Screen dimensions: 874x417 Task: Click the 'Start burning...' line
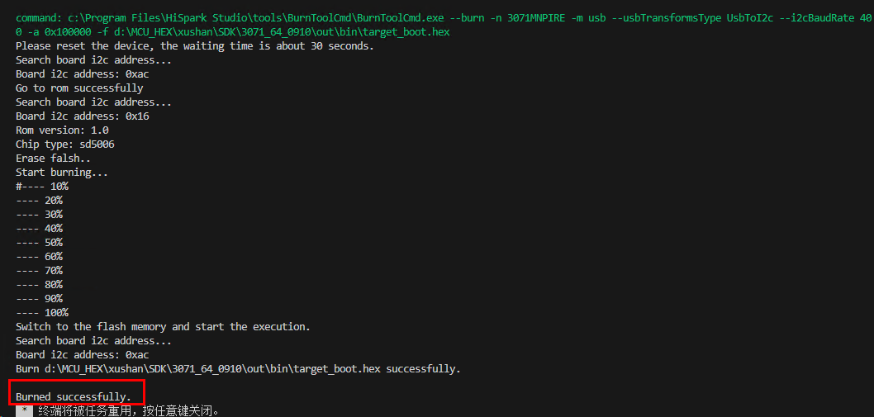point(62,173)
